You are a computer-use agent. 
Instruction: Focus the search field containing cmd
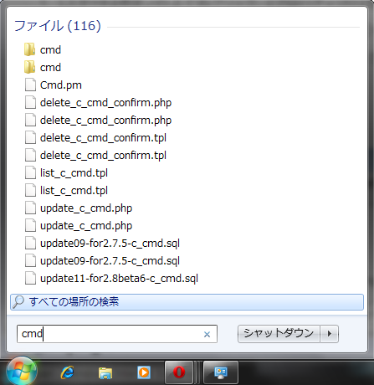(117, 334)
